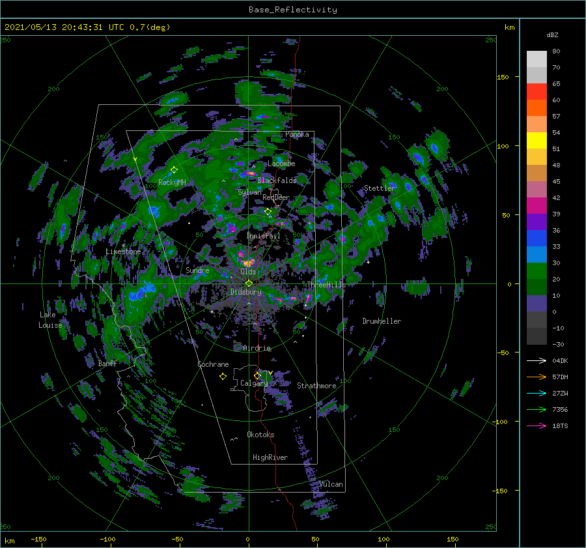The width and height of the screenshot is (586, 548).
Task: Select the light gray 70-80 dBZ swatch
Action: coord(537,59)
